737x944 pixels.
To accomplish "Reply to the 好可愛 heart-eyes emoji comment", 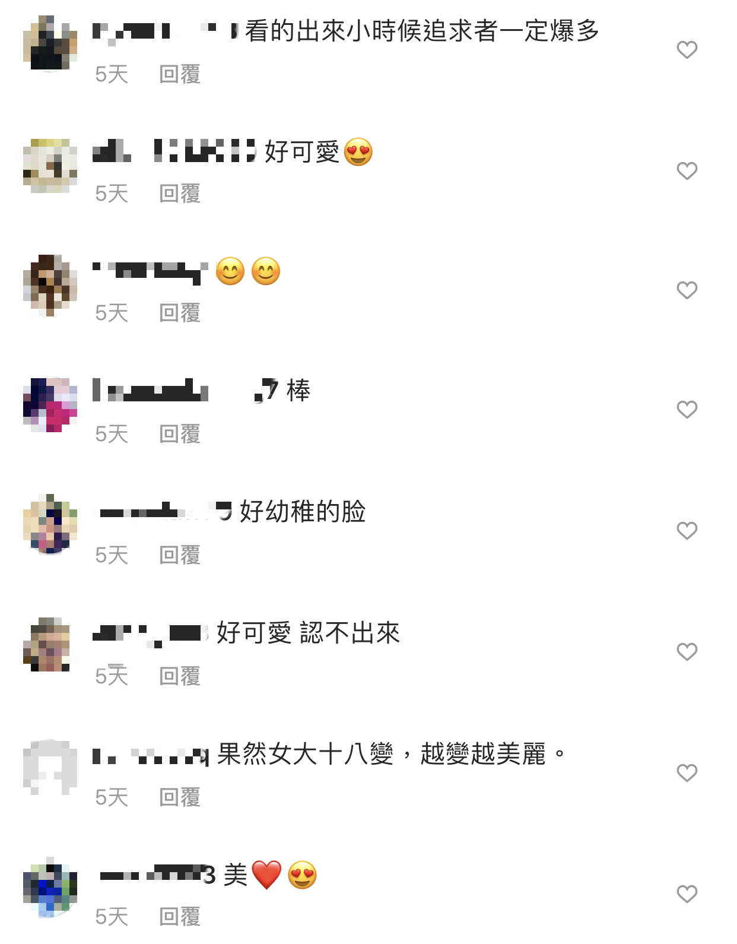I will point(180,194).
